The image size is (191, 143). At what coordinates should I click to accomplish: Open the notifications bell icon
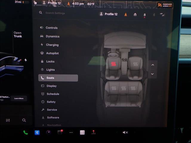(x=144, y=14)
